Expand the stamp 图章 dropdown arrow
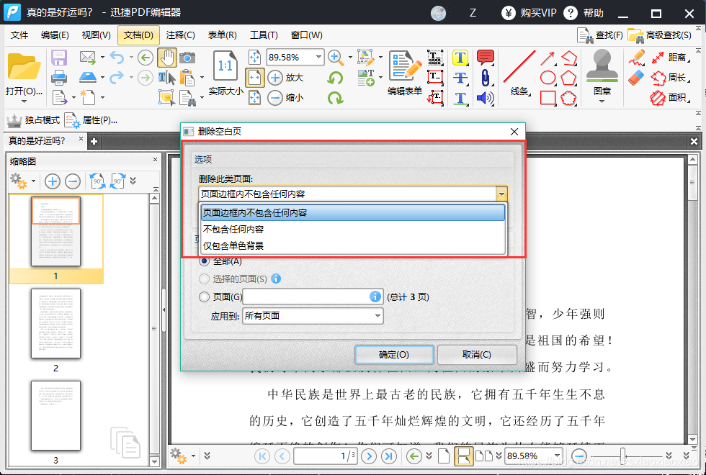This screenshot has height=475, width=706. pyautogui.click(x=602, y=101)
